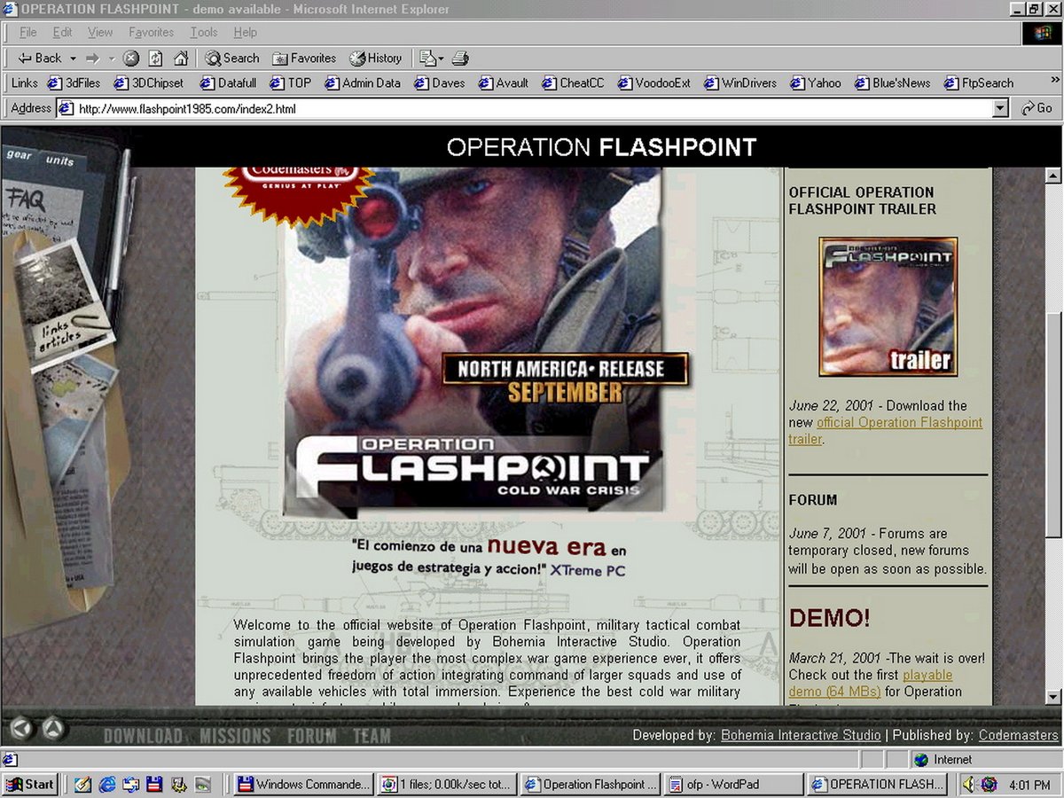Click the gear tab on the clipboard
The image size is (1064, 798).
coord(19,155)
